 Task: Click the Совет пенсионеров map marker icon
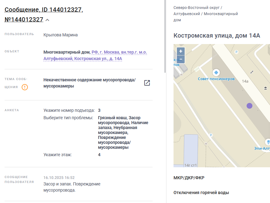pyautogui.click(x=216, y=72)
